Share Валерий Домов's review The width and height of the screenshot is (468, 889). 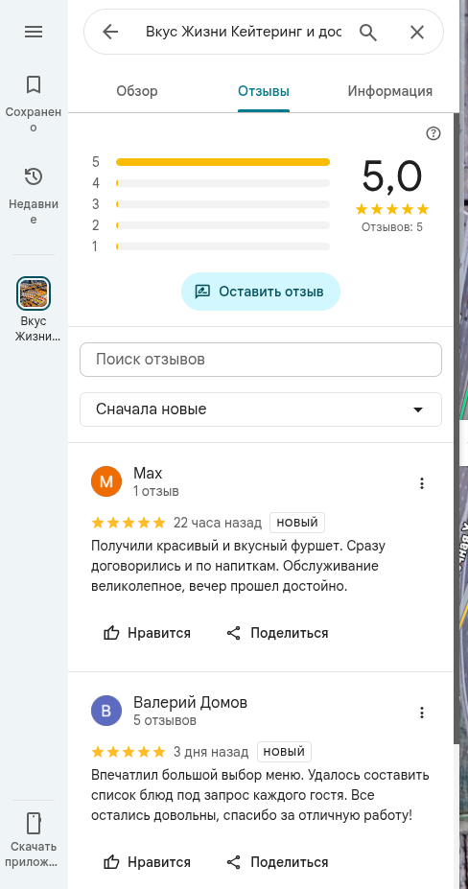(x=277, y=862)
